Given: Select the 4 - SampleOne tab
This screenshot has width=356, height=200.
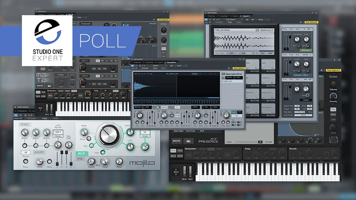Looking at the screenshot, I should click(170, 62).
